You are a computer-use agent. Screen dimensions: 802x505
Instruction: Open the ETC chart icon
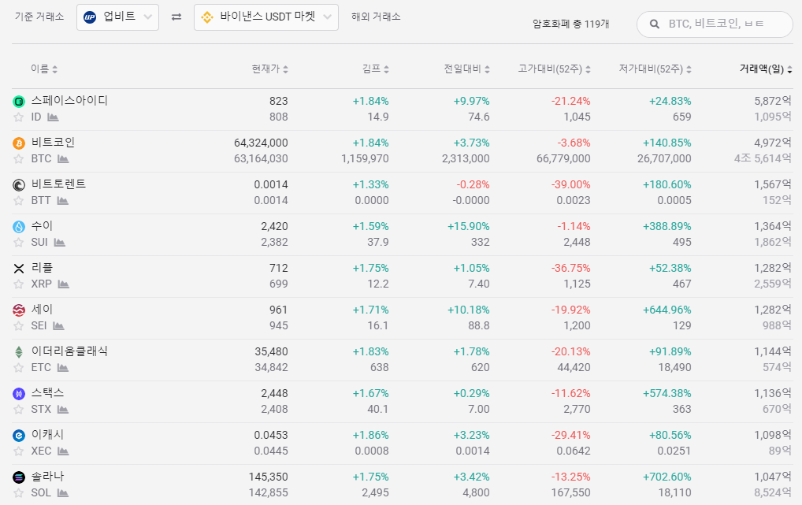click(x=63, y=367)
